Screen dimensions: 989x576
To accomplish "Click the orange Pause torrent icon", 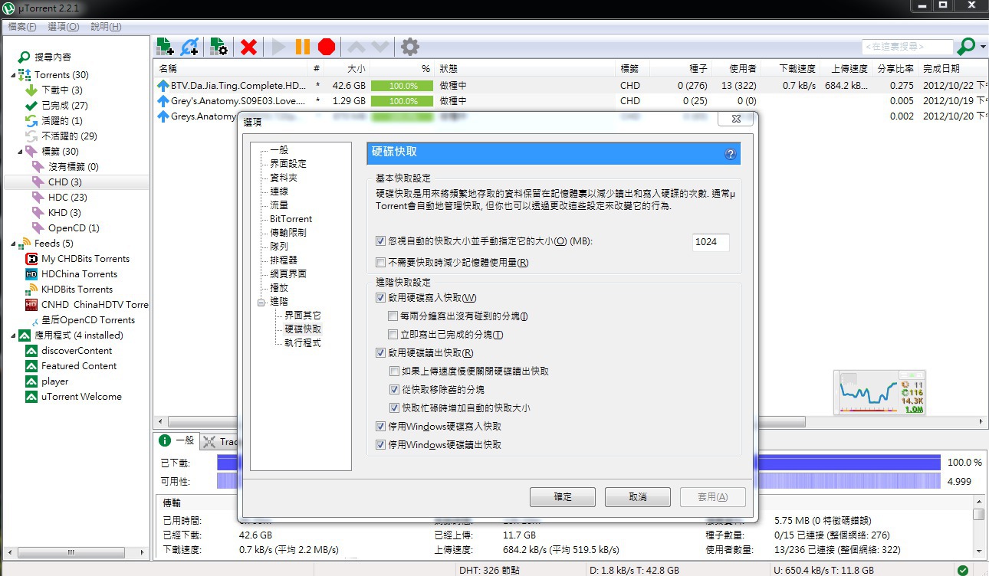I will pos(303,47).
